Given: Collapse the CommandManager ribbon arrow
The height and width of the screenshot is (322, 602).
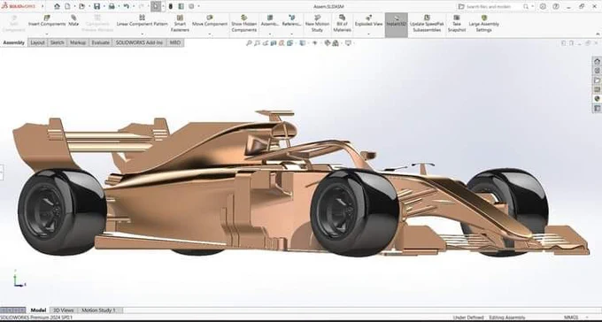Looking at the screenshot, I should (x=598, y=34).
